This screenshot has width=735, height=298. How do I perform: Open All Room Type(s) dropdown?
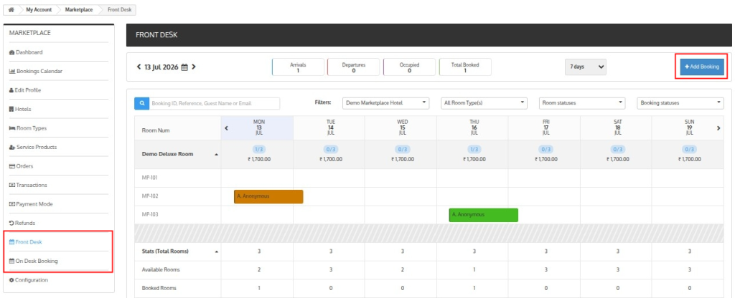coord(484,103)
